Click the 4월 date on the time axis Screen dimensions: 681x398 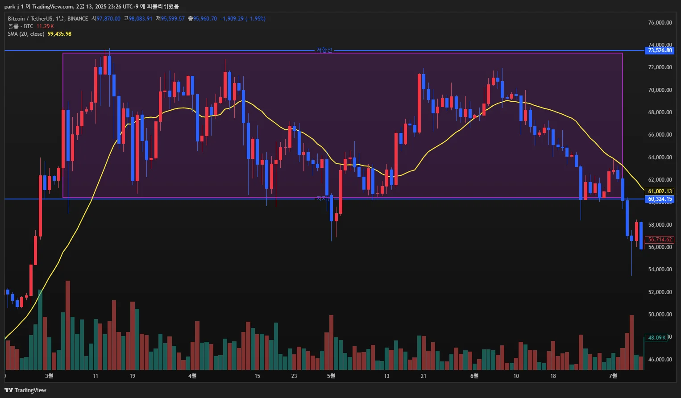click(192, 376)
